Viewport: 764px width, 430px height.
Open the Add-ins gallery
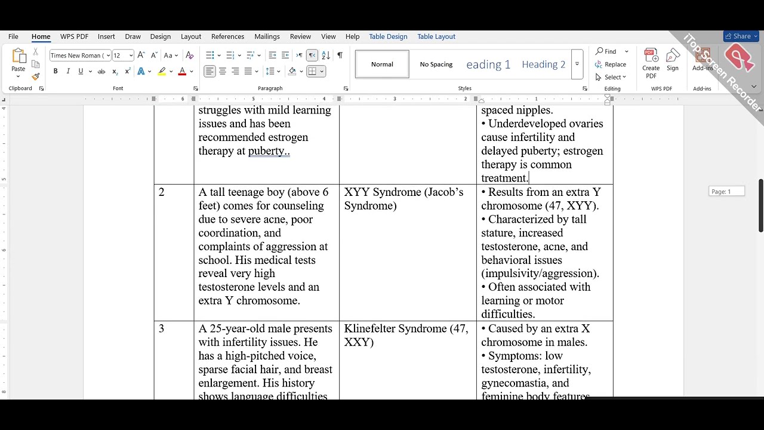[703, 60]
